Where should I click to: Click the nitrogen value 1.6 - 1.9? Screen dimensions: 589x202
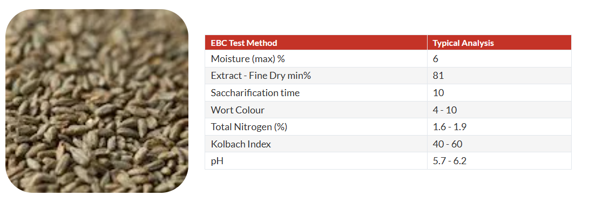450,127
